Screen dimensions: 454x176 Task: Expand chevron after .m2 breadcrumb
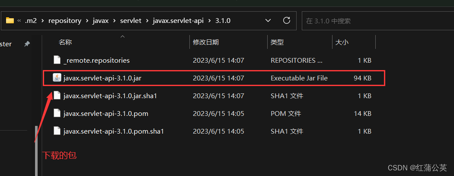(42, 21)
